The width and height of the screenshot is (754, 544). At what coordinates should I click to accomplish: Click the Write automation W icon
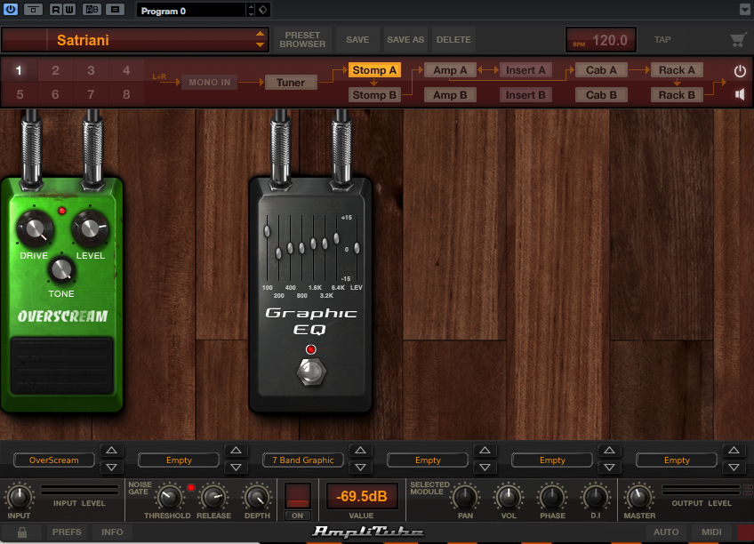[69, 9]
